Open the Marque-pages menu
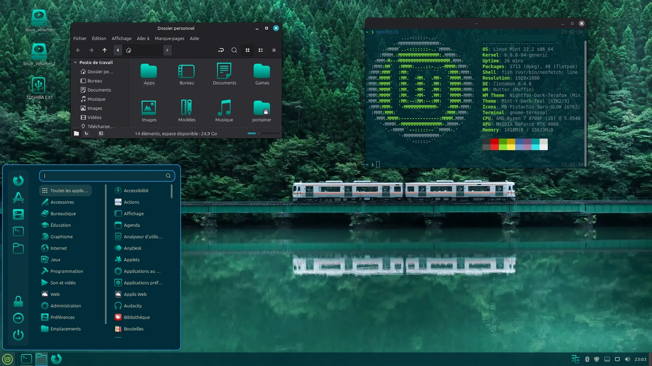 pos(169,38)
